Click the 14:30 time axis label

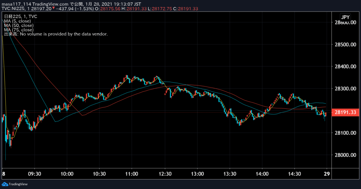pyautogui.click(x=294, y=174)
